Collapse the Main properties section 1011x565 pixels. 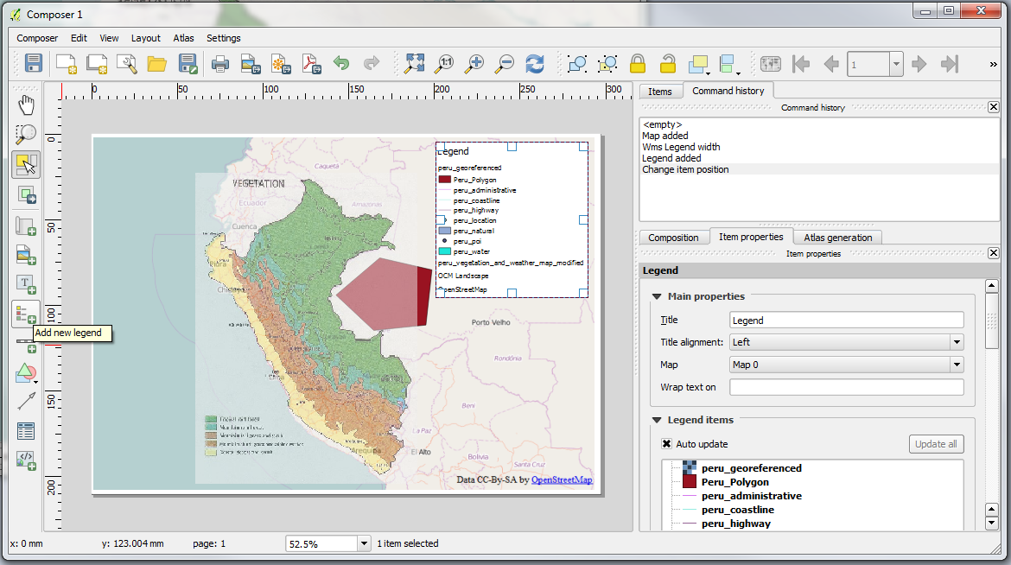[x=658, y=296]
